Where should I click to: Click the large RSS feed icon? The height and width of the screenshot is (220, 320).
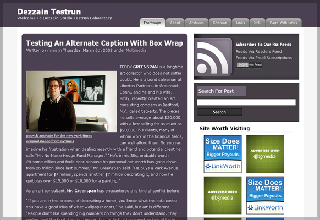[213, 57]
